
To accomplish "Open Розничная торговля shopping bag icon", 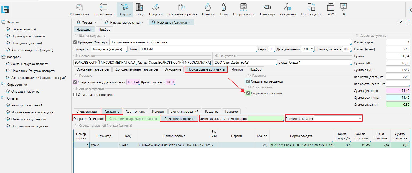I will click(182, 7).
